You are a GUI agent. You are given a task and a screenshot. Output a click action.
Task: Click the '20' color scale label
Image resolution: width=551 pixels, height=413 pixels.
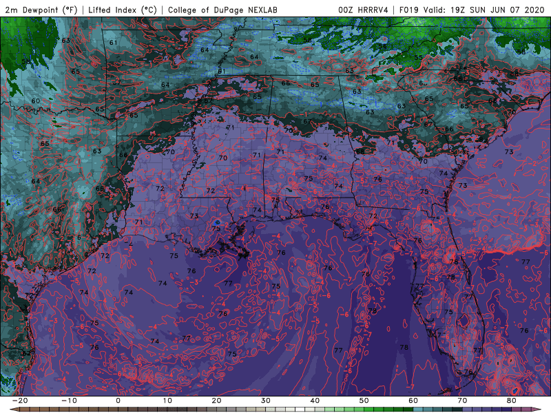216,401
